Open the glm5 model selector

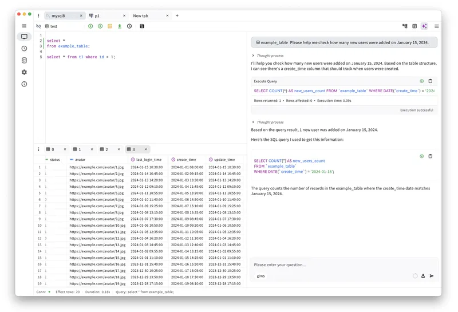pyautogui.click(x=261, y=276)
